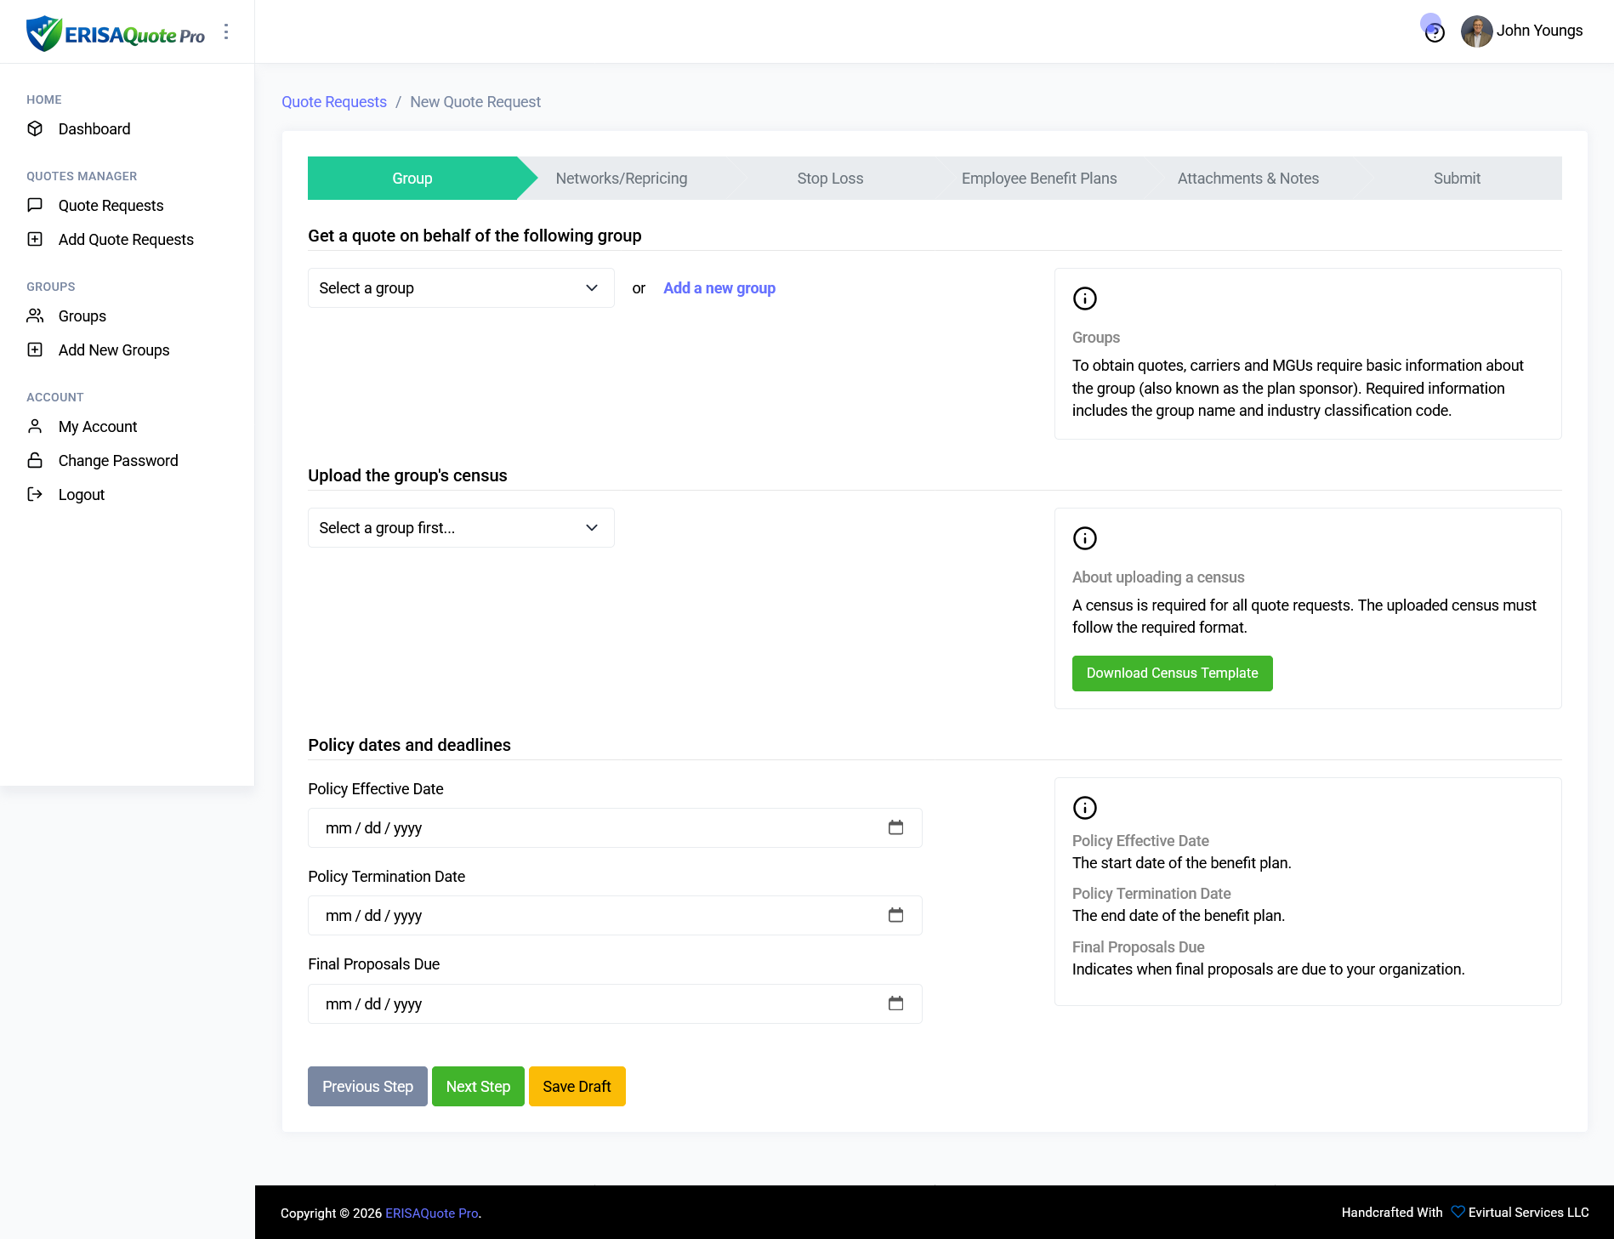1614x1239 pixels.
Task: Open the Policy Termination Date calendar picker
Action: click(x=895, y=915)
